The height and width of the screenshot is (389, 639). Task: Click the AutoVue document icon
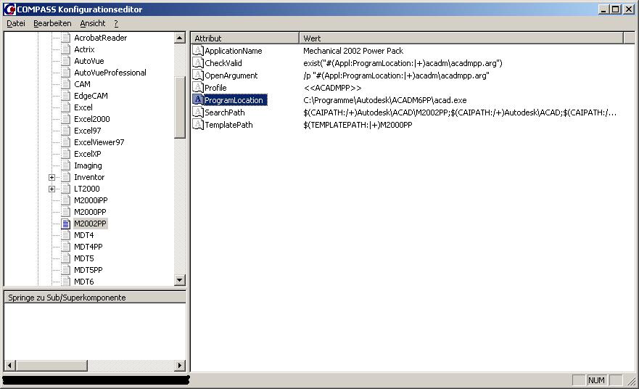click(66, 61)
